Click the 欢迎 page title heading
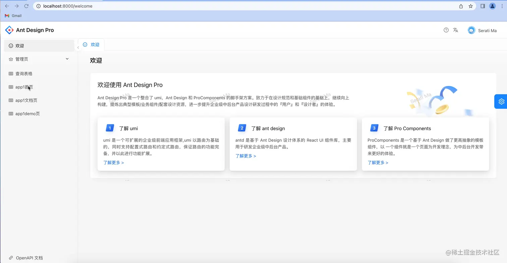The height and width of the screenshot is (263, 507). 96,60
